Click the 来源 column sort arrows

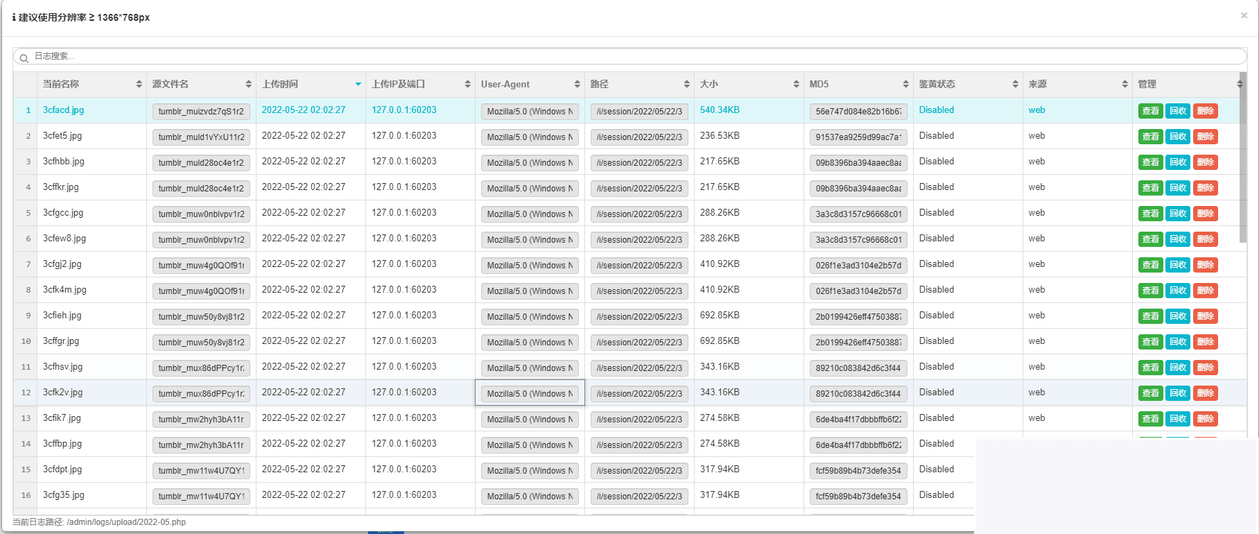[1125, 84]
